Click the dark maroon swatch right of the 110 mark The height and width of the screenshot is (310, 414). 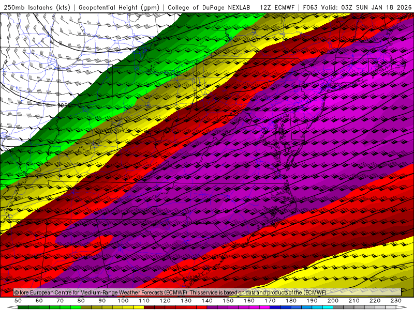[149, 307]
